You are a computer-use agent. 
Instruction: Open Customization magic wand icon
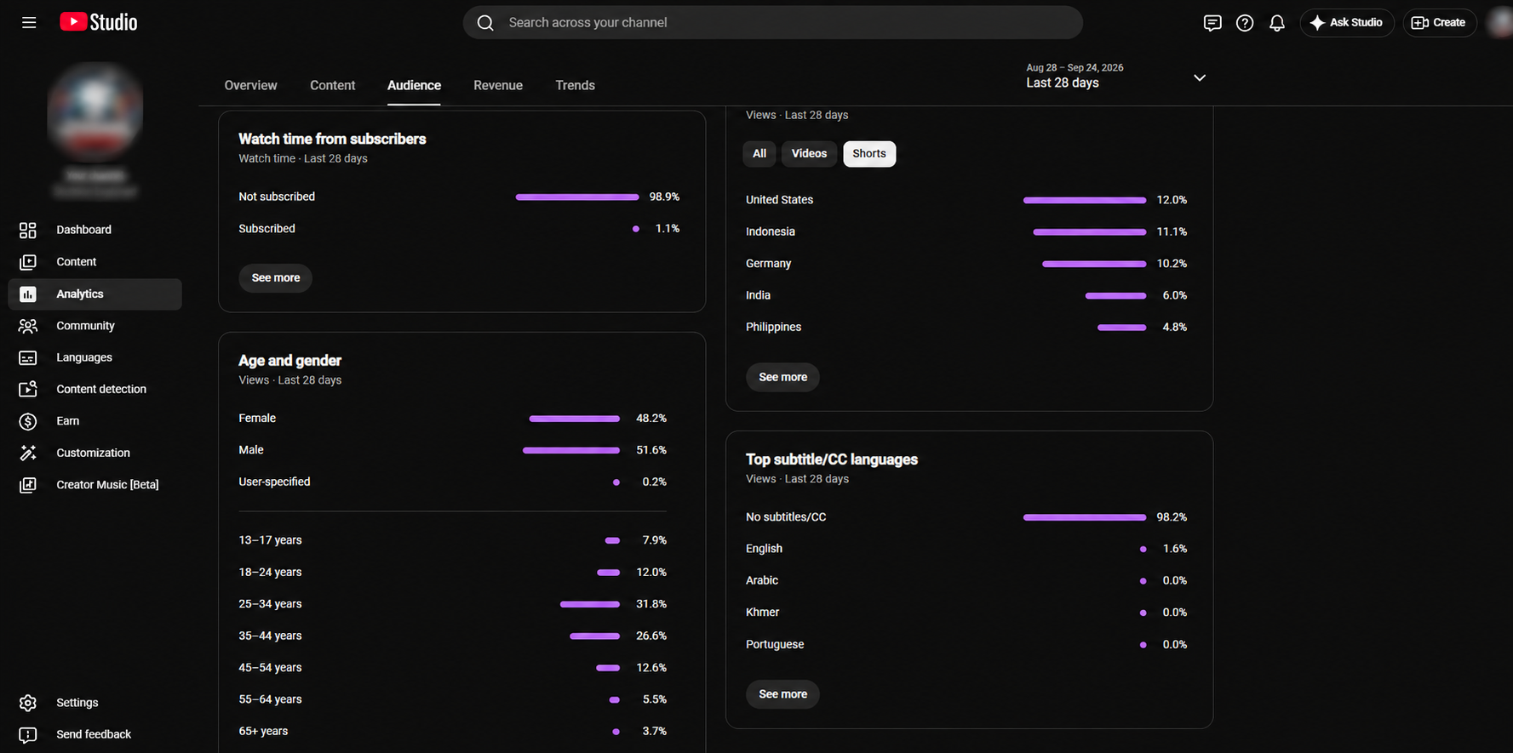pyautogui.click(x=28, y=453)
